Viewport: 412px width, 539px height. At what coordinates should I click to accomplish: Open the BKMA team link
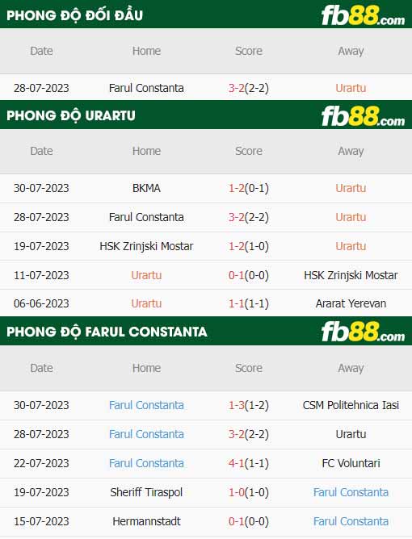coord(146,188)
